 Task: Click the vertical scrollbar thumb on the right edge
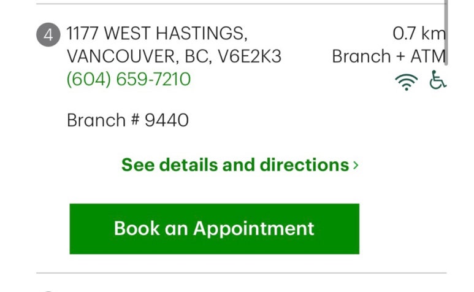click(446, 32)
